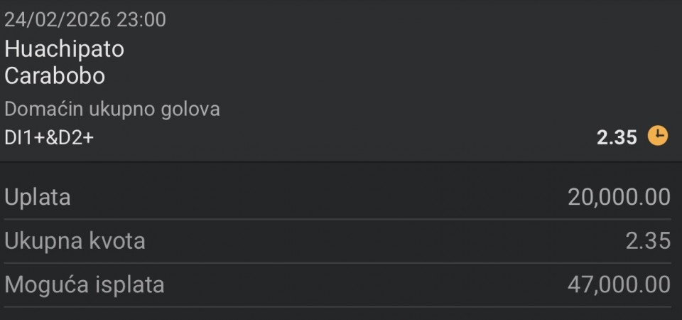Select the 20,000.00 stake amount
The width and height of the screenshot is (682, 320).
coord(619,197)
